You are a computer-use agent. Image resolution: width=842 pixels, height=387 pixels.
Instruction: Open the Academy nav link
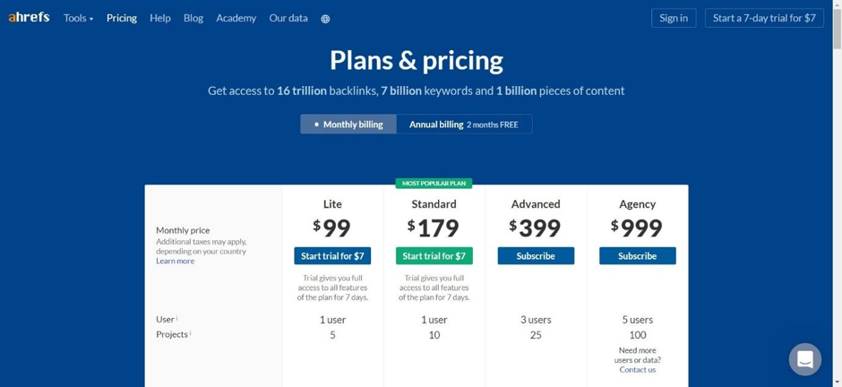click(236, 18)
